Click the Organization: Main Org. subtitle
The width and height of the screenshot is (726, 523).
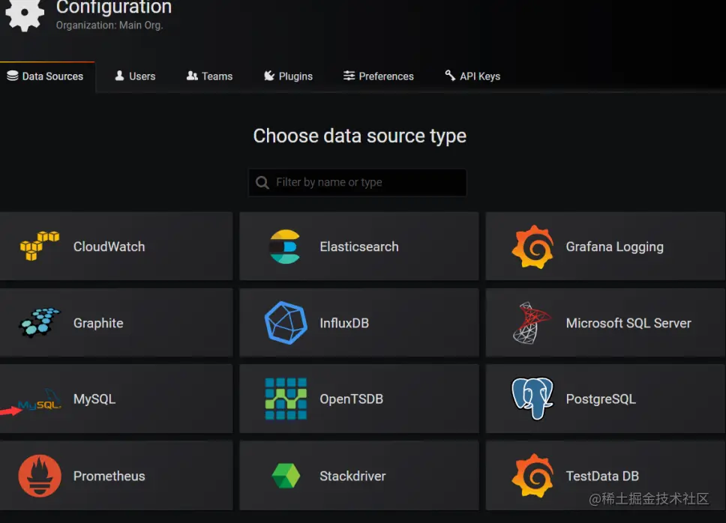pos(109,25)
